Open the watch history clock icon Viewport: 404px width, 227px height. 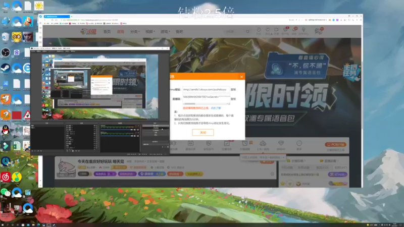pos(259,31)
